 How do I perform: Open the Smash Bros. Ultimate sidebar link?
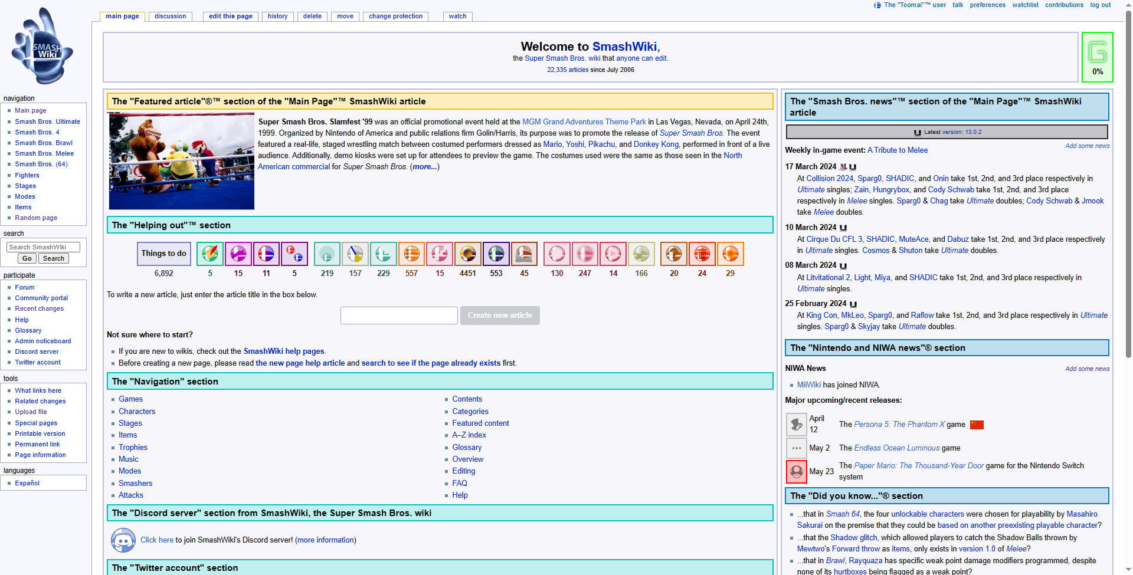coord(47,121)
